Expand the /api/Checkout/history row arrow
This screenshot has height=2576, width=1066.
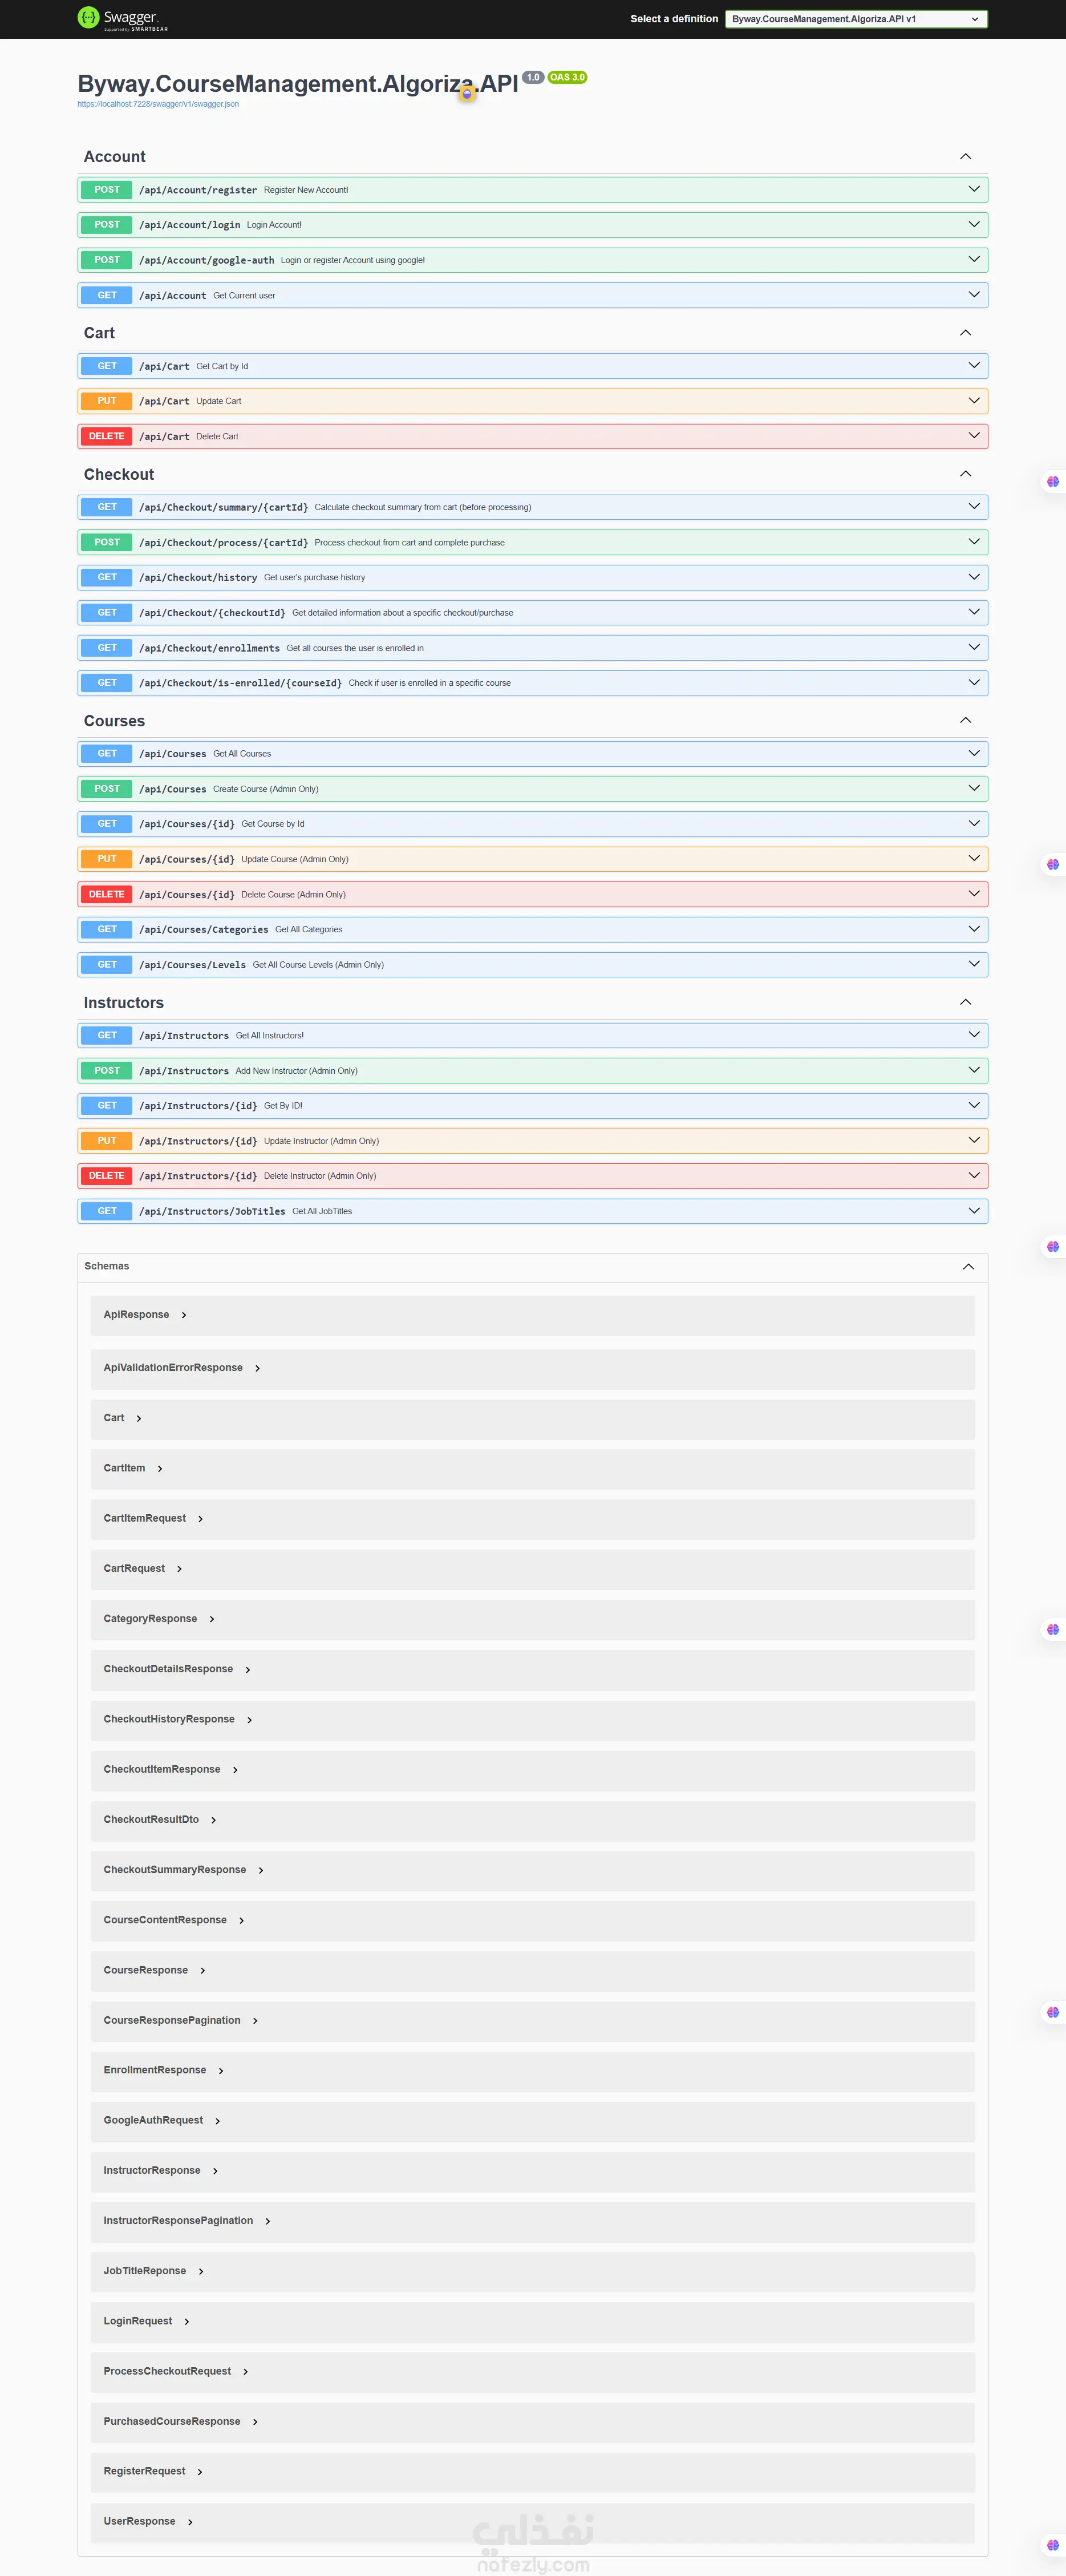pos(974,577)
